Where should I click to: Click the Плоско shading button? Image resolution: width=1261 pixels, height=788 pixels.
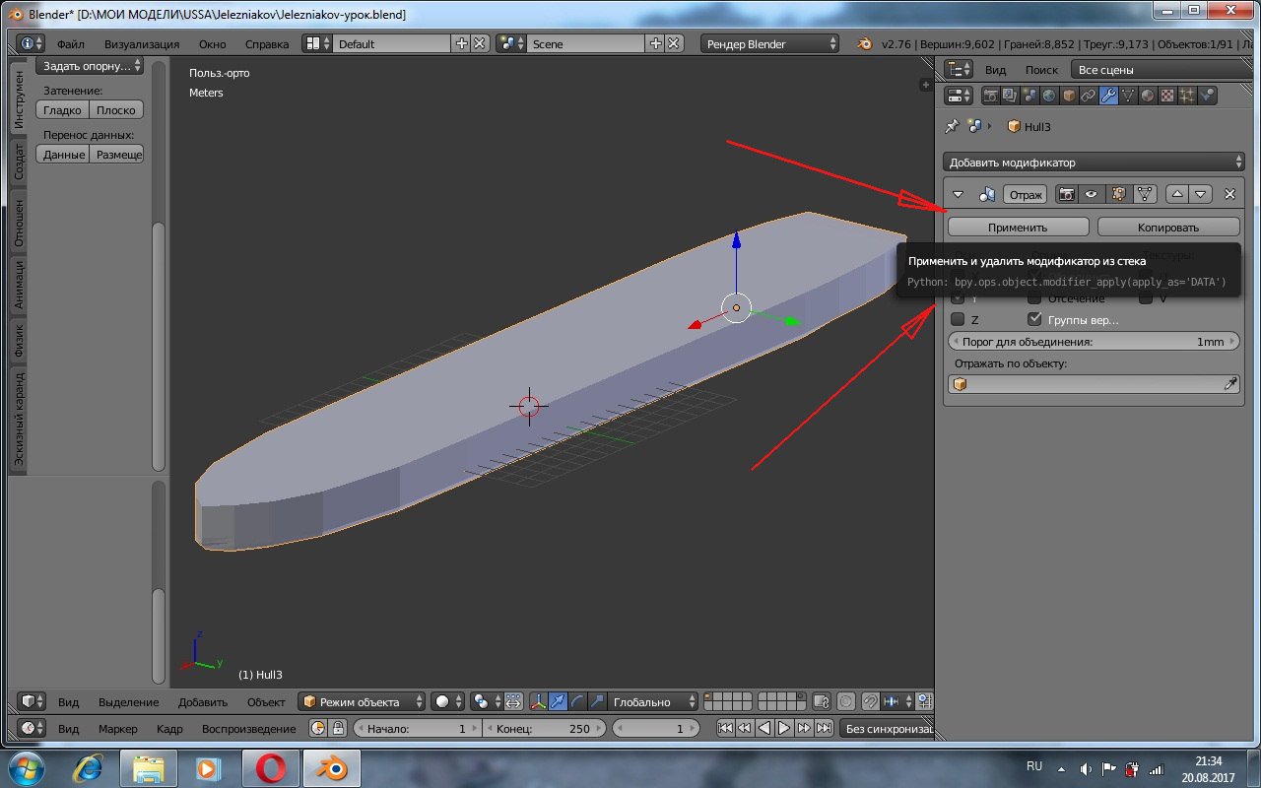pyautogui.click(x=116, y=110)
